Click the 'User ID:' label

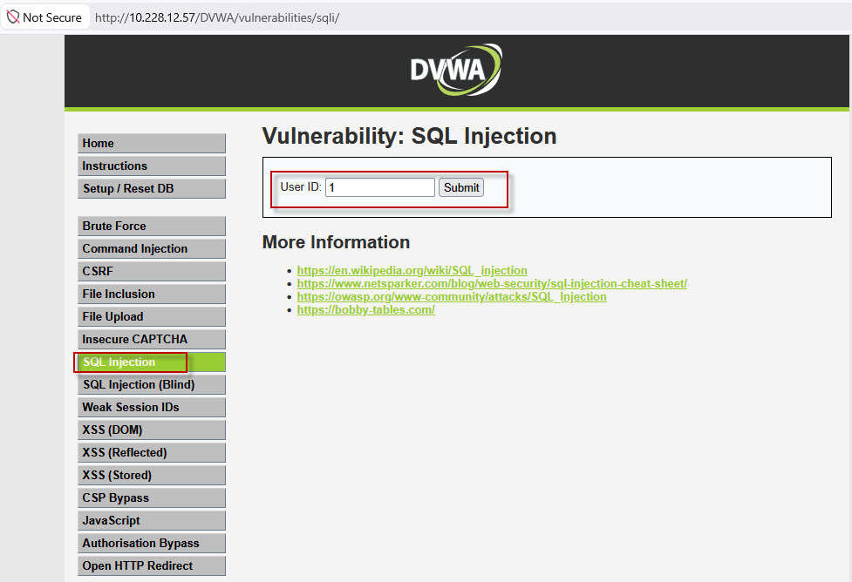click(301, 186)
